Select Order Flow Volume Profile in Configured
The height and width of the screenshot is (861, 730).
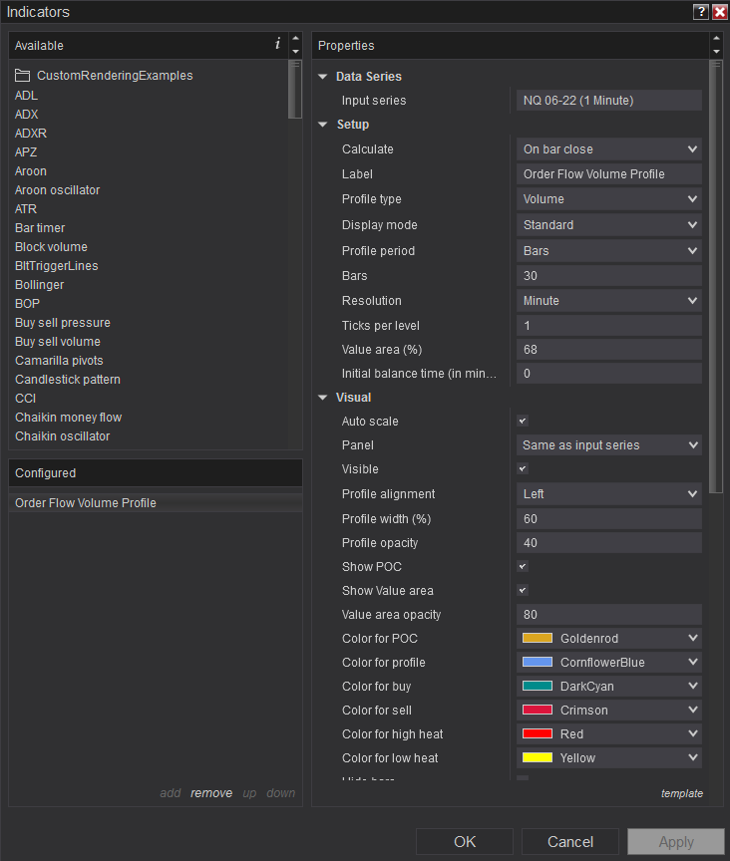coord(86,503)
